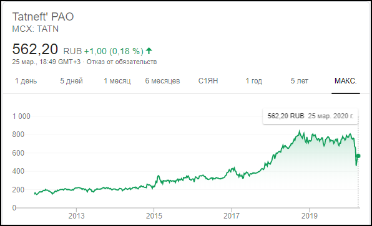Click the 2015 x-axis label
372x226 pixels.
point(154,216)
